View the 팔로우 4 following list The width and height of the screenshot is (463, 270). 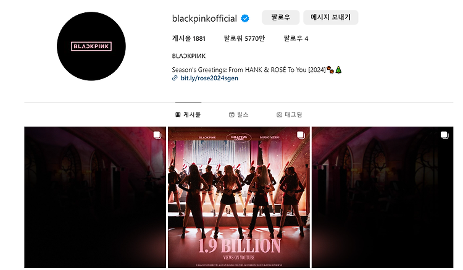(x=296, y=38)
